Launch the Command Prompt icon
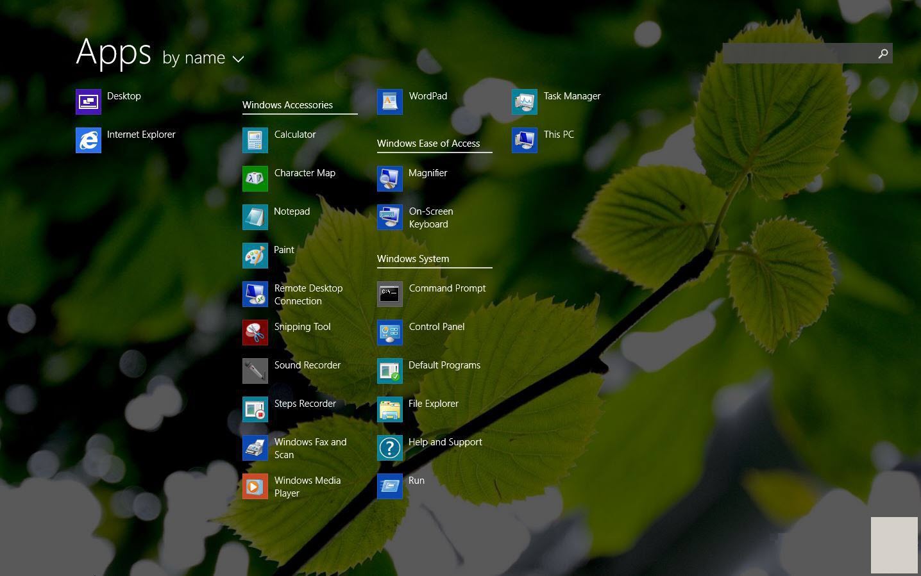921x576 pixels. [390, 294]
